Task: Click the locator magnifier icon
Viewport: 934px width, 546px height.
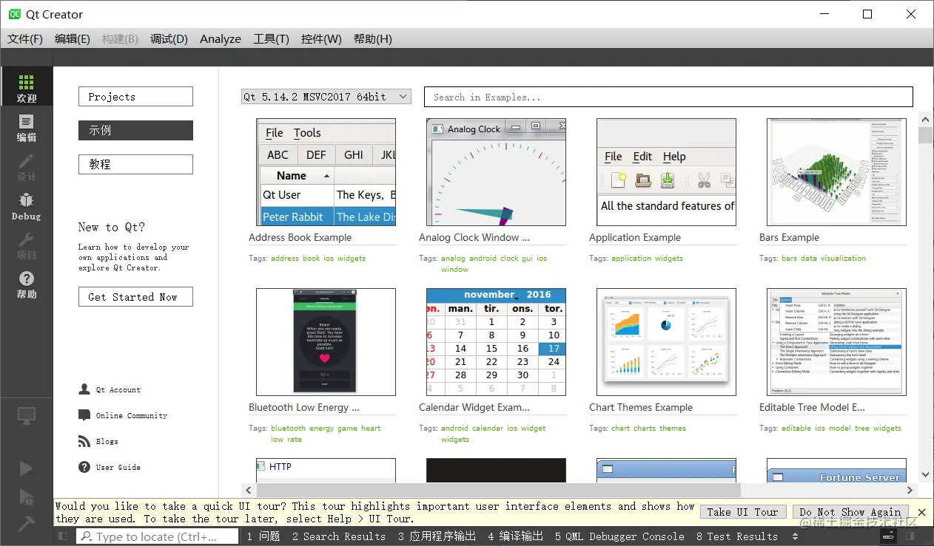Action: coord(87,537)
